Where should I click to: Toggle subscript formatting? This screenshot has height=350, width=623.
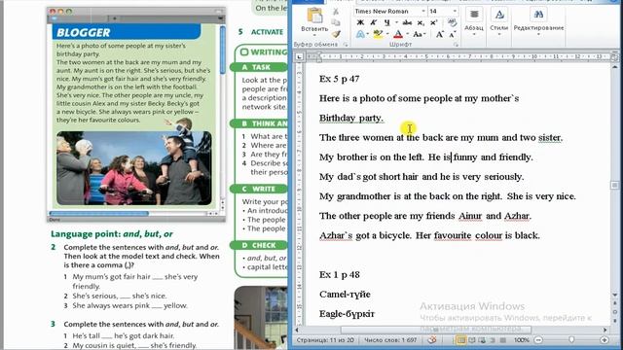coord(421,22)
